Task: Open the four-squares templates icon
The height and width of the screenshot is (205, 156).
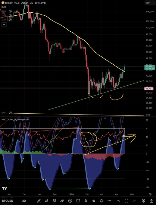Action: [x=54, y=201]
